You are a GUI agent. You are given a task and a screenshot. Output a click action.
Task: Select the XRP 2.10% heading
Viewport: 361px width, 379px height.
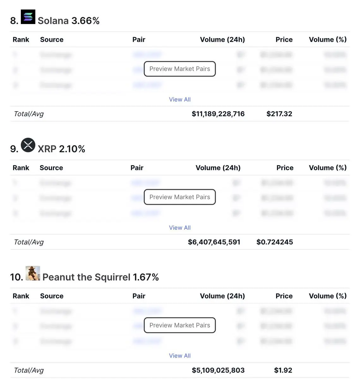(61, 149)
